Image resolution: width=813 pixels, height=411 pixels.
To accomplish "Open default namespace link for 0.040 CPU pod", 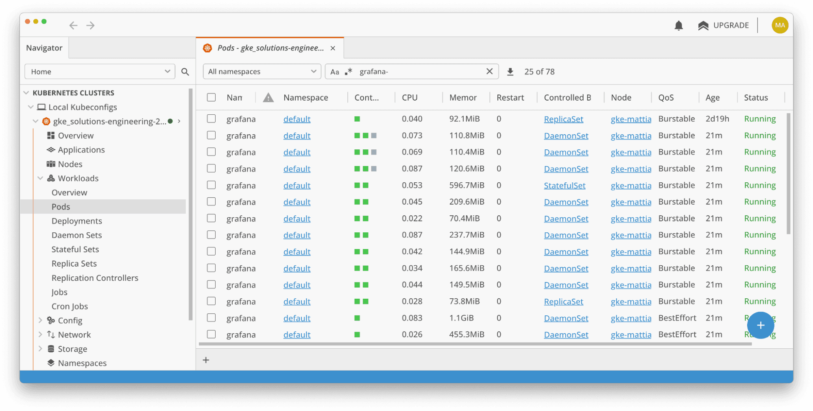I will coord(297,119).
